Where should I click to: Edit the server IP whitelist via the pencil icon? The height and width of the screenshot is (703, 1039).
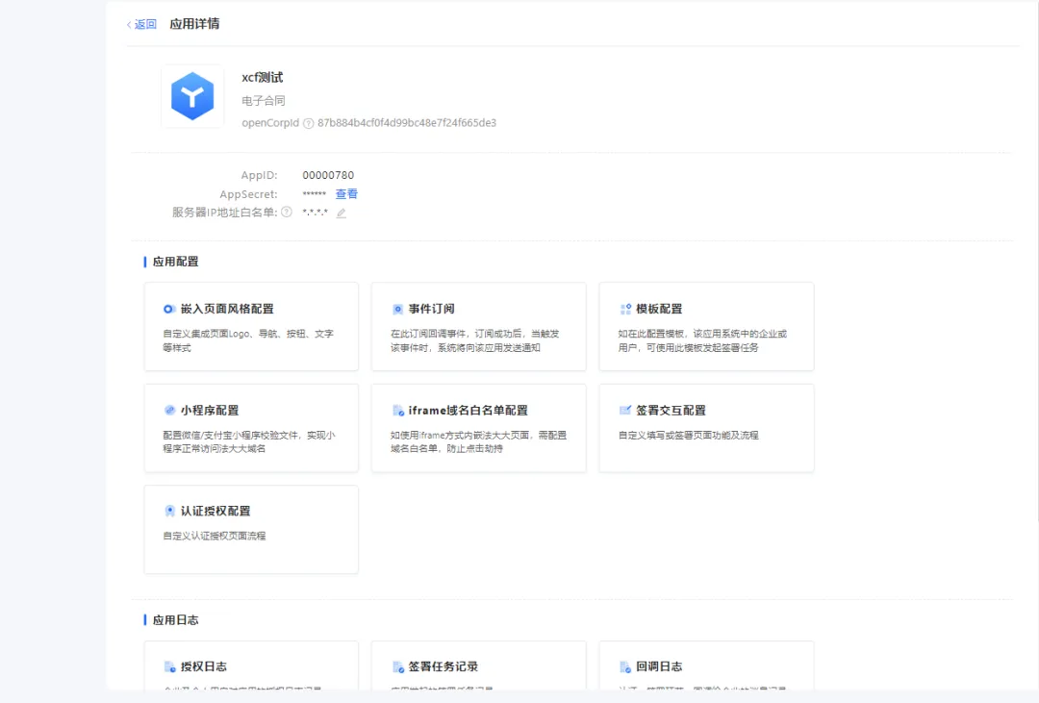[x=341, y=213]
